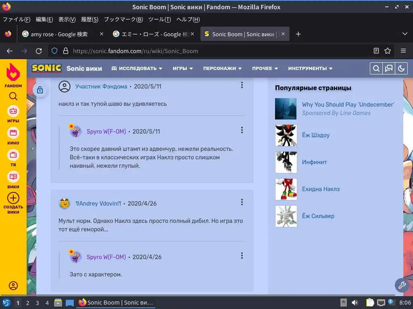Open the ツール(T) menu
This screenshot has width=413, height=309.
coord(160,19)
